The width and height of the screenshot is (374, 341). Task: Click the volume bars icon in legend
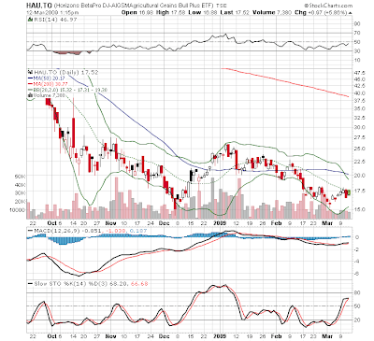pos(30,95)
